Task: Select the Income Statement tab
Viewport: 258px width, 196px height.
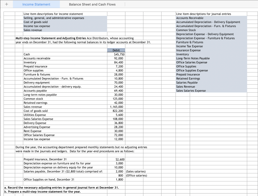Action: (37, 4)
